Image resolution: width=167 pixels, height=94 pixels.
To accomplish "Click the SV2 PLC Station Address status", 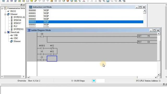I will (x=148, y=81).
